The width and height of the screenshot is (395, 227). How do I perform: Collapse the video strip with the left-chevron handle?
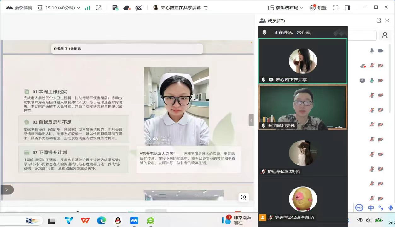[251, 120]
